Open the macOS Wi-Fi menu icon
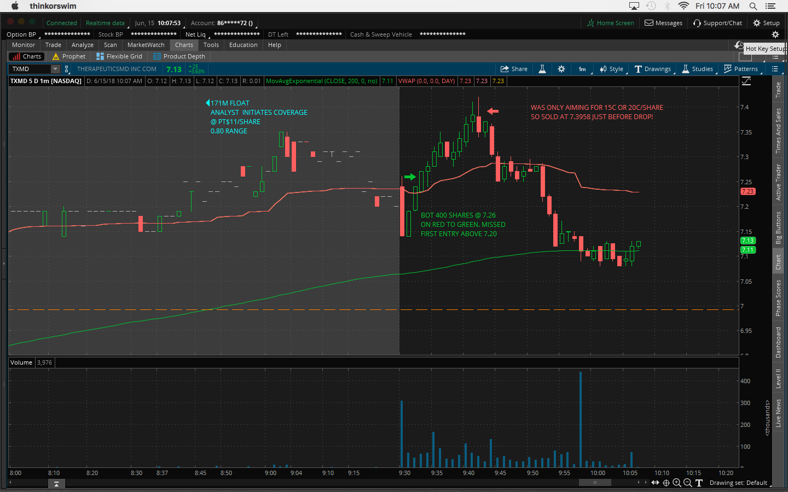This screenshot has width=788, height=492. point(683,6)
